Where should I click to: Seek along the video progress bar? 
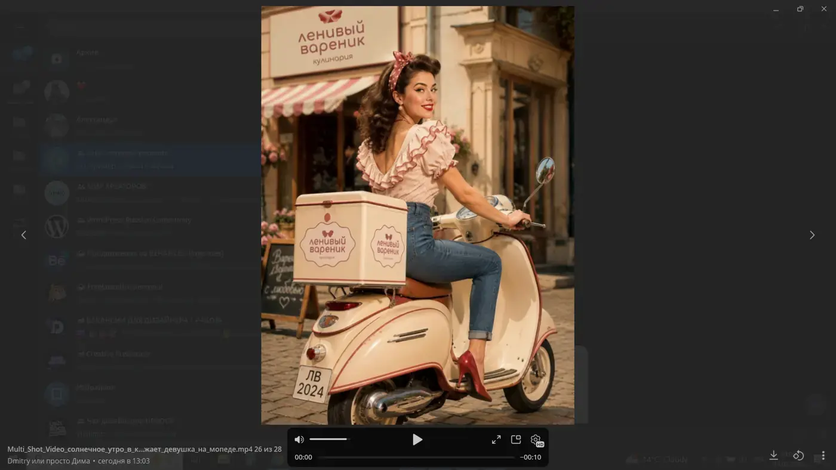click(416, 457)
